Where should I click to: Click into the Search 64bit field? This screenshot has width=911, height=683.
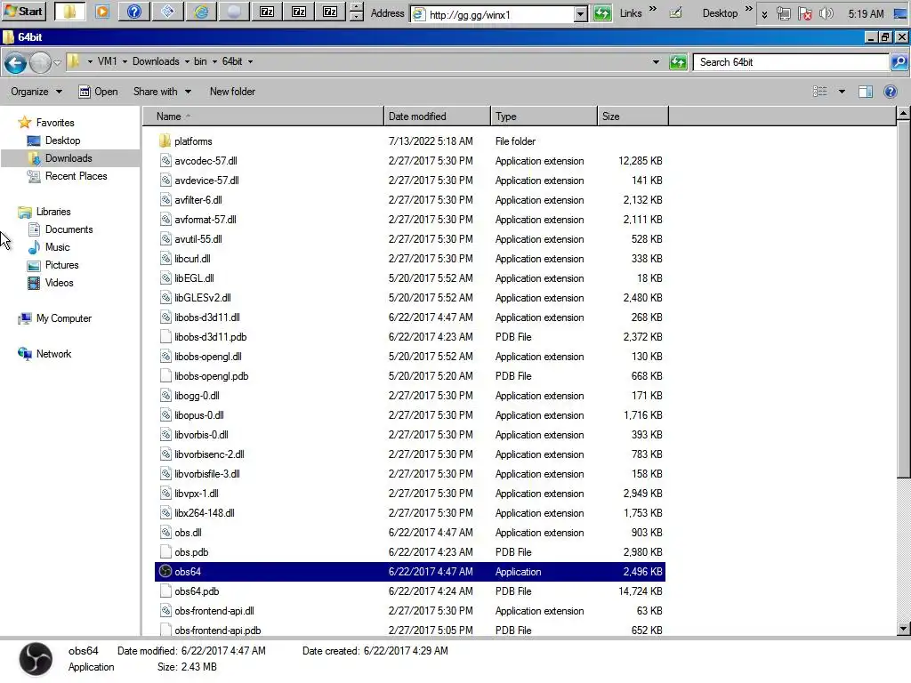click(x=791, y=62)
